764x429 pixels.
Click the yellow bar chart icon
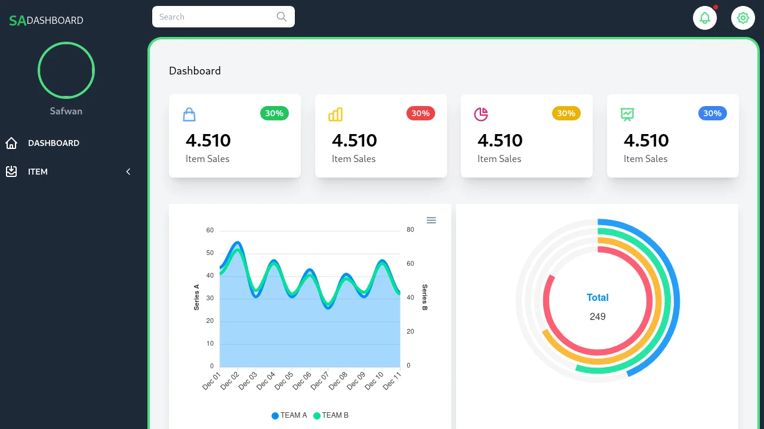tap(335, 114)
